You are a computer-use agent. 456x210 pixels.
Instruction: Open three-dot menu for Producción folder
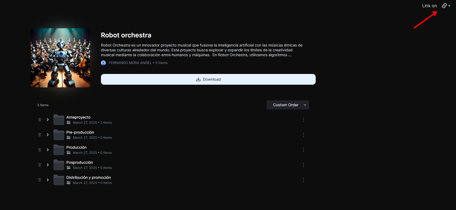click(x=304, y=150)
